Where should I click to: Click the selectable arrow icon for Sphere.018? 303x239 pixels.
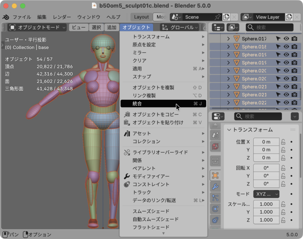[278, 47]
